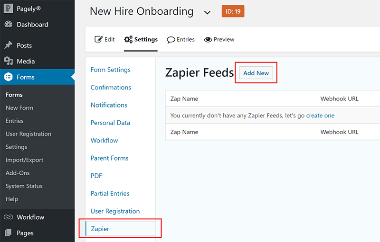
Task: Switch to the Settings tab
Action: (141, 39)
